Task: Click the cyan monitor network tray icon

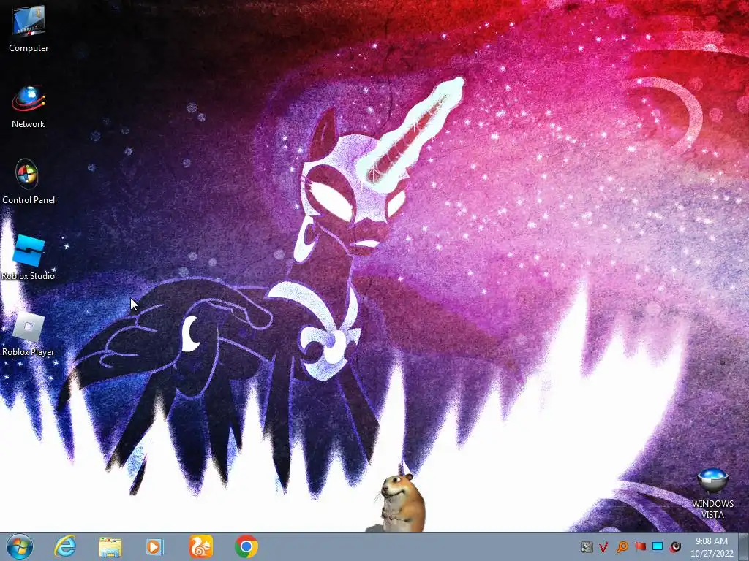Action: click(658, 546)
